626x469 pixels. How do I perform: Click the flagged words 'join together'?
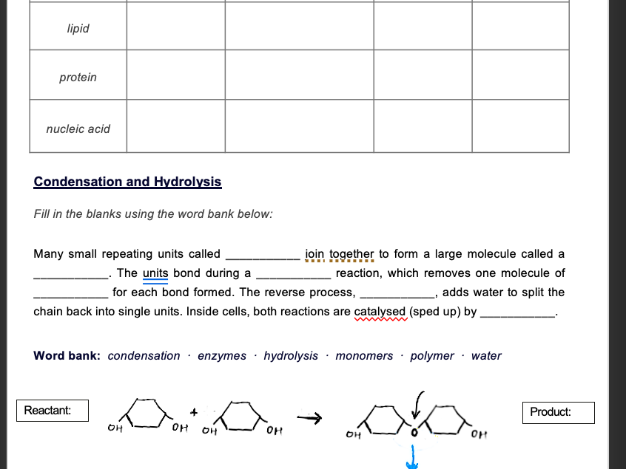[340, 254]
